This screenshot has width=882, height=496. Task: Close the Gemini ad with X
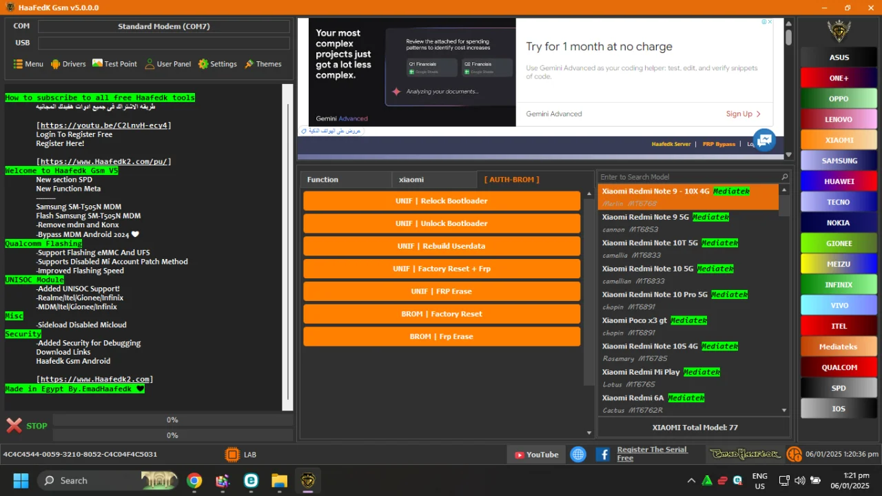click(x=770, y=22)
